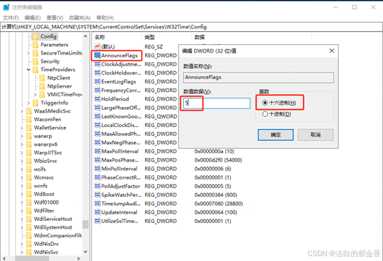Click the PollAdjustFactor value icon

click(x=97, y=186)
